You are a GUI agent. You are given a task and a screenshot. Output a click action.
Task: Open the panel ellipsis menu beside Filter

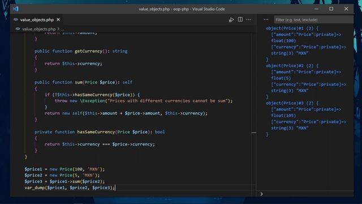click(x=266, y=20)
